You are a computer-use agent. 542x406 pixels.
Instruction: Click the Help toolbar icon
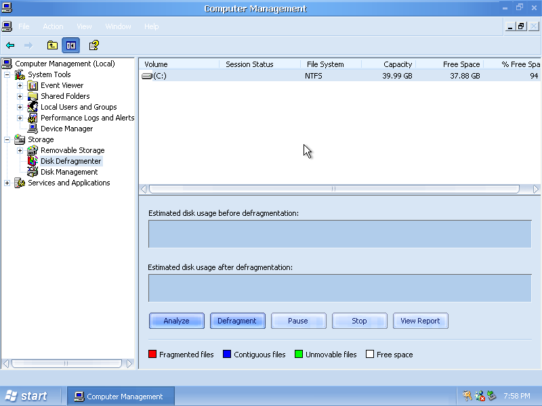pos(94,45)
